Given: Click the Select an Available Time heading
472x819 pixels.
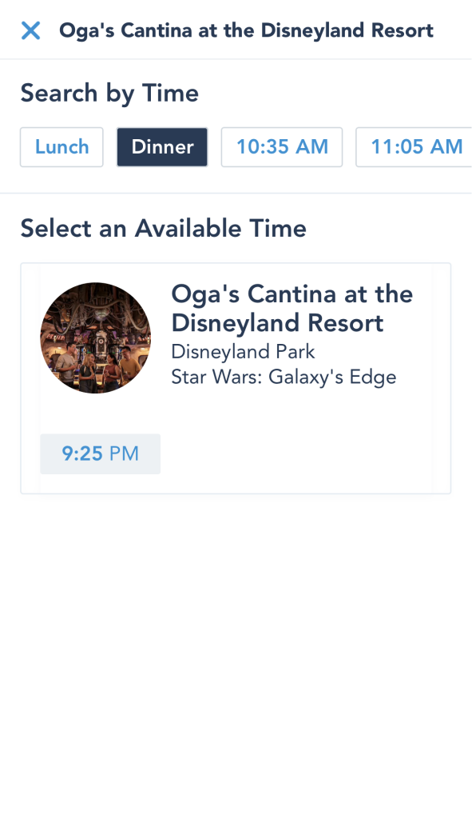Looking at the screenshot, I should point(163,228).
